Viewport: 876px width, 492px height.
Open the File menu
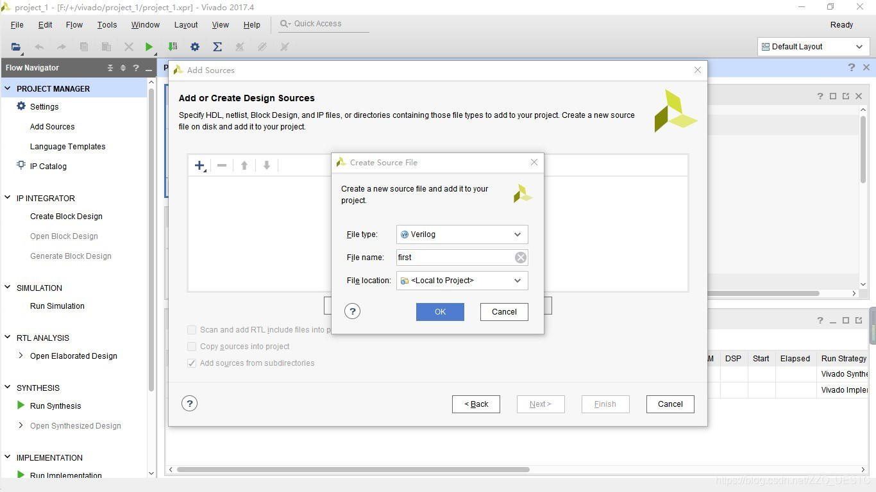click(x=17, y=25)
